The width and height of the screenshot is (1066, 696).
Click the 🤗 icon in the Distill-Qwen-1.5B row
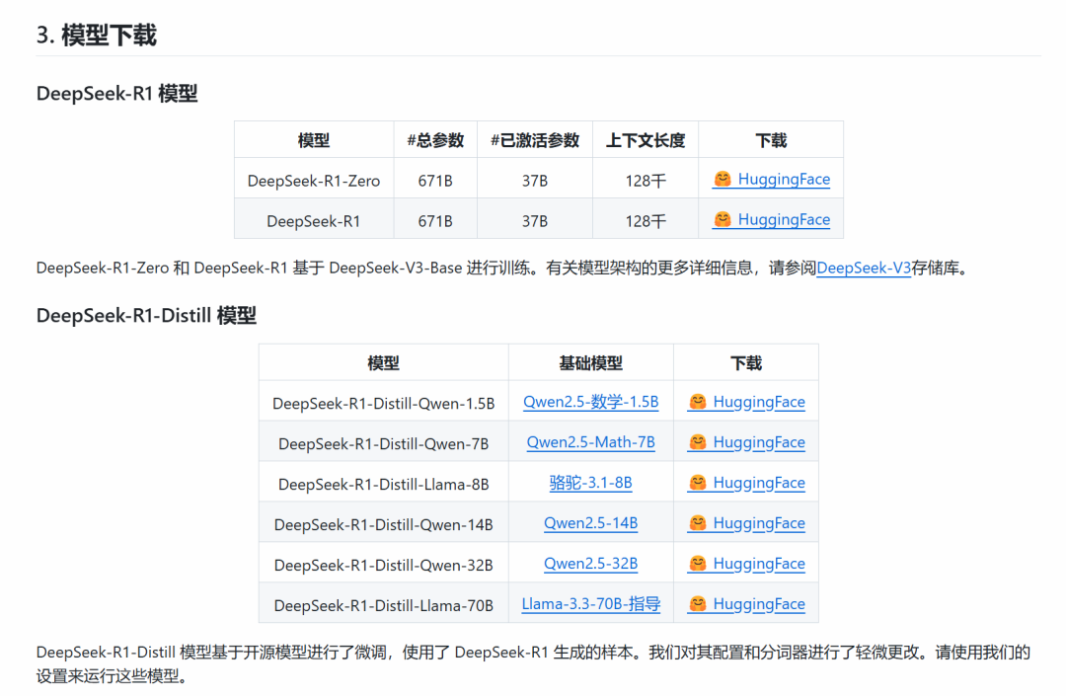click(x=697, y=402)
